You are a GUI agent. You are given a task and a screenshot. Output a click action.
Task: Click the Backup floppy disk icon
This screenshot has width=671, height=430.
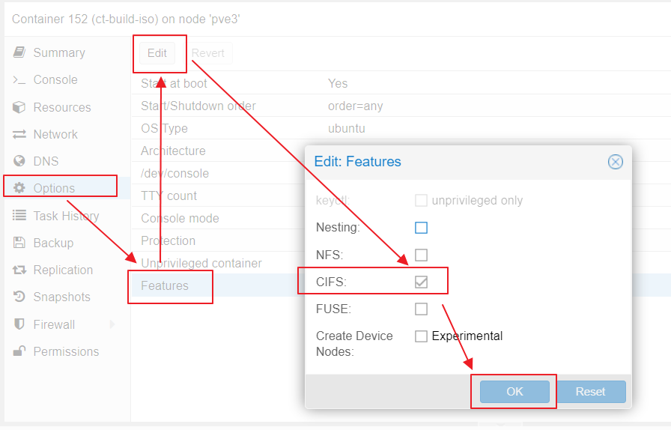coord(19,243)
